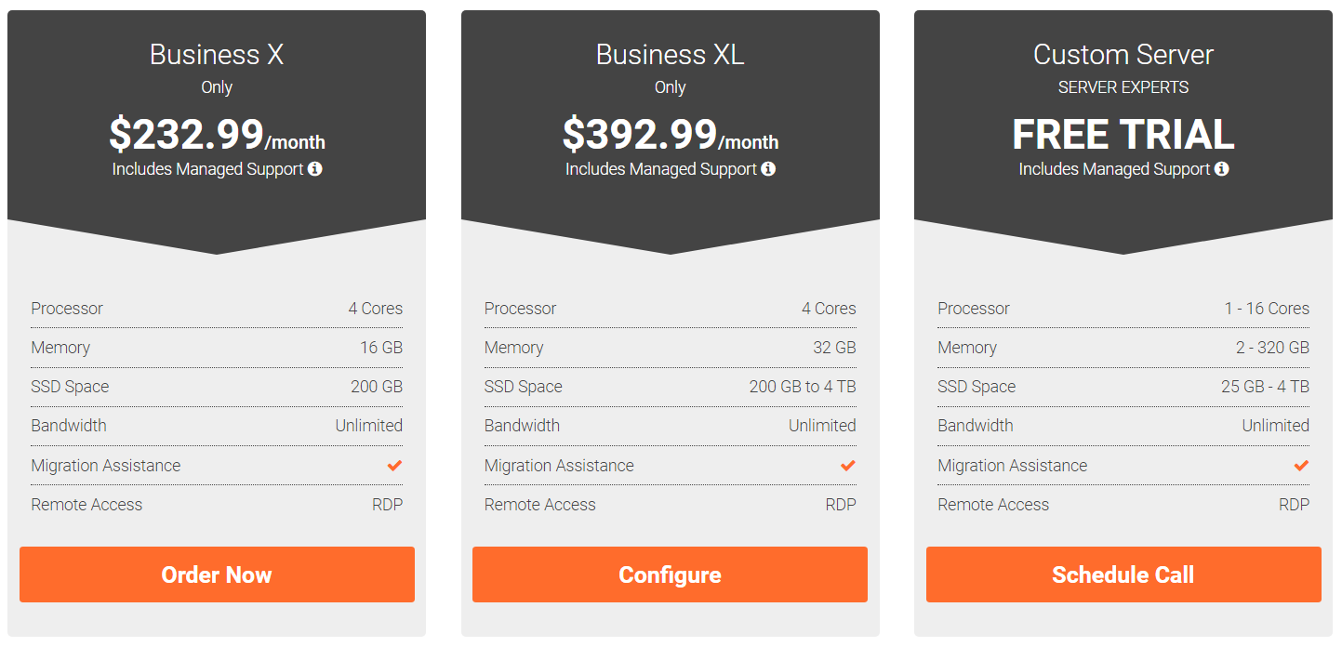This screenshot has width=1342, height=647.
Task: Click the FREE TRIAL heading
Action: click(1123, 136)
